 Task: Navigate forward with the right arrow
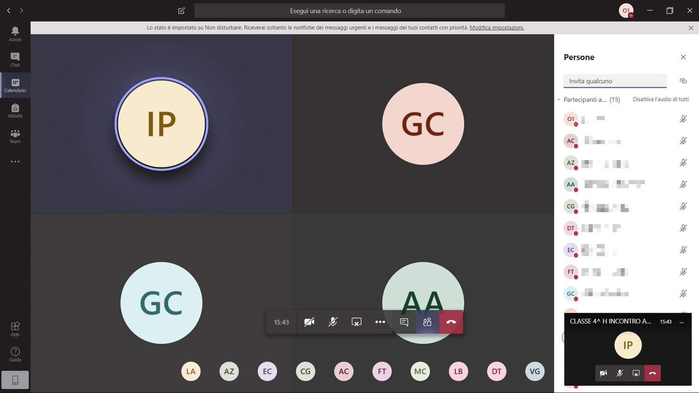pos(22,10)
